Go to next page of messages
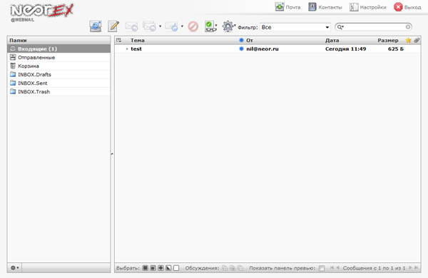 [x=410, y=267]
